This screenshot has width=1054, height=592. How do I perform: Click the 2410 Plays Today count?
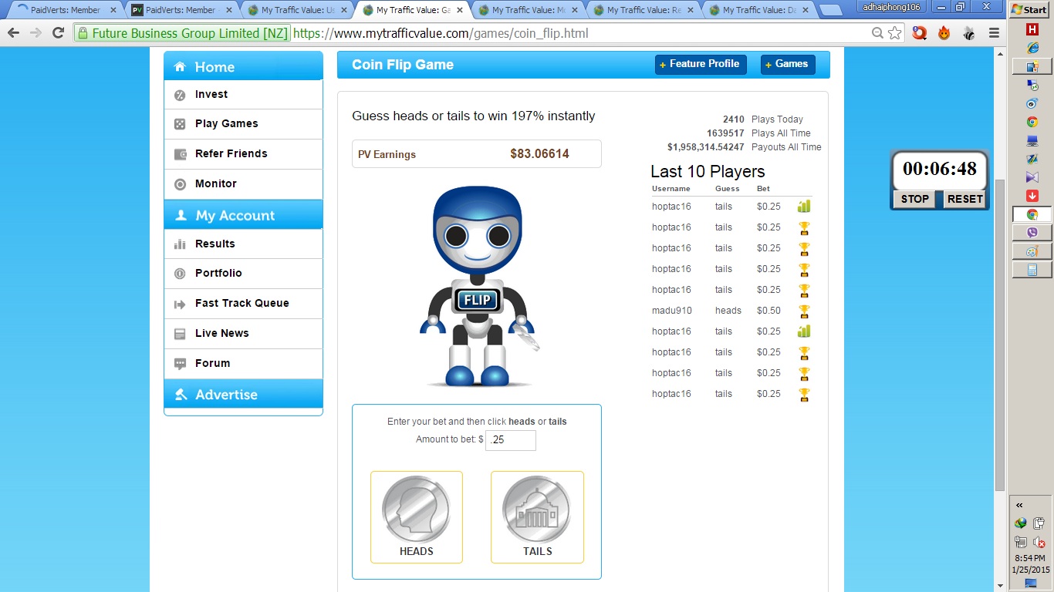point(734,119)
